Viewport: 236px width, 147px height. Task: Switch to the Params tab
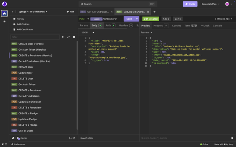[x=84, y=25]
